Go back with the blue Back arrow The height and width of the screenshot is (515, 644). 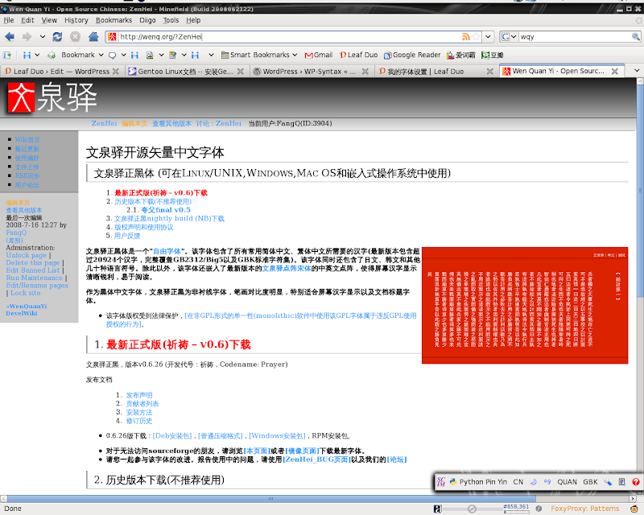tap(10, 37)
